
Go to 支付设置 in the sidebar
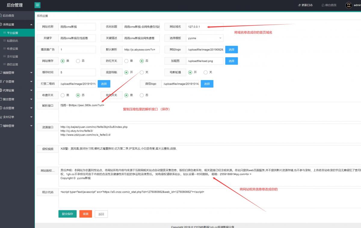pyautogui.click(x=12, y=56)
